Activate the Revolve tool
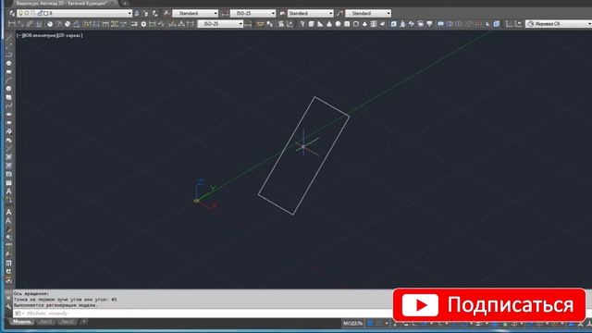 [x=421, y=24]
